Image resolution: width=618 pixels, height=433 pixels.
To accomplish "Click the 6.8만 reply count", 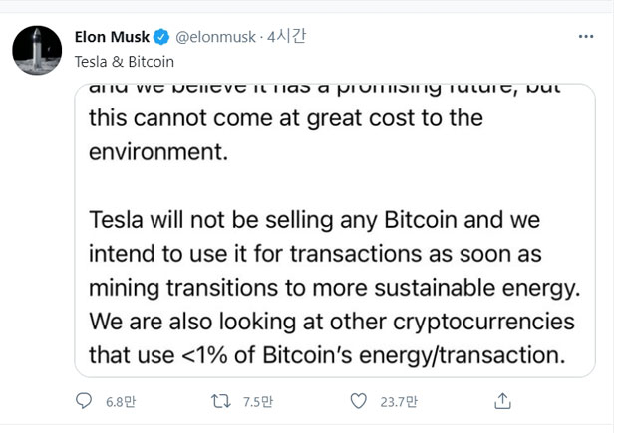I will pos(121,402).
